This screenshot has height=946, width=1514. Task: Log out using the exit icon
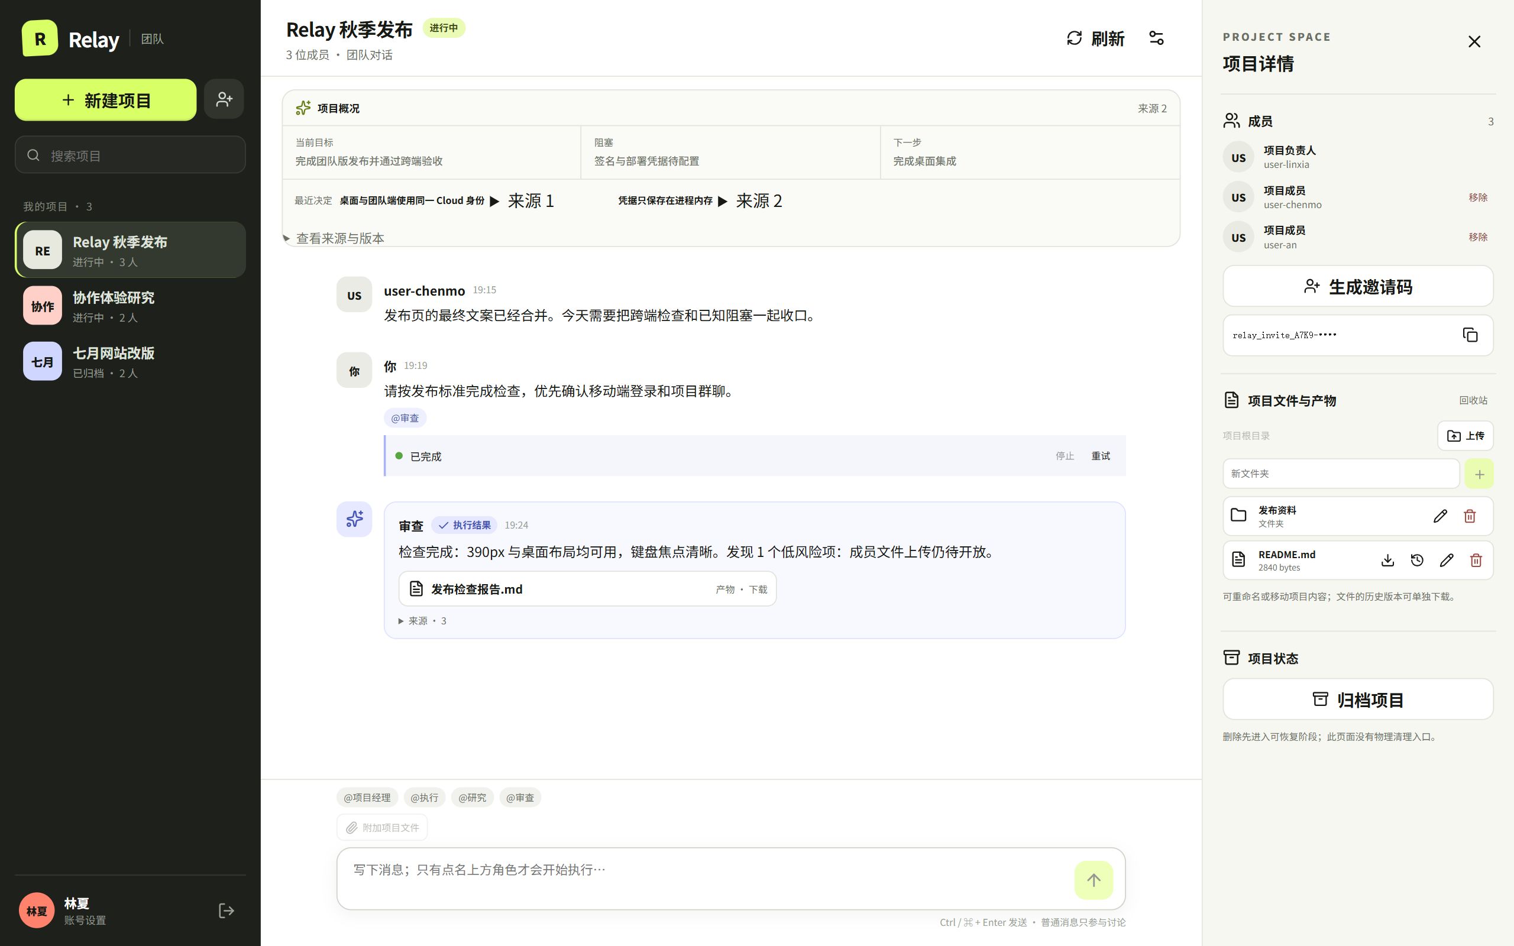(x=227, y=911)
